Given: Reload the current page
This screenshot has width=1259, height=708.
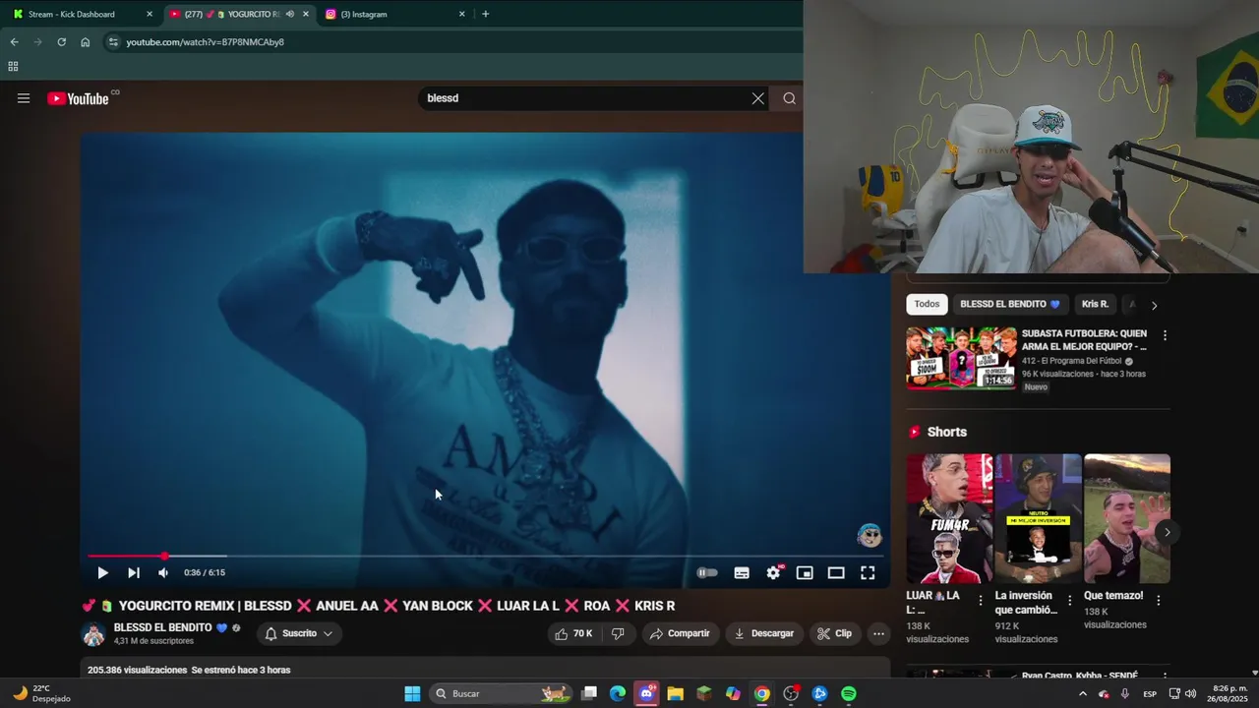Looking at the screenshot, I should pos(61,42).
